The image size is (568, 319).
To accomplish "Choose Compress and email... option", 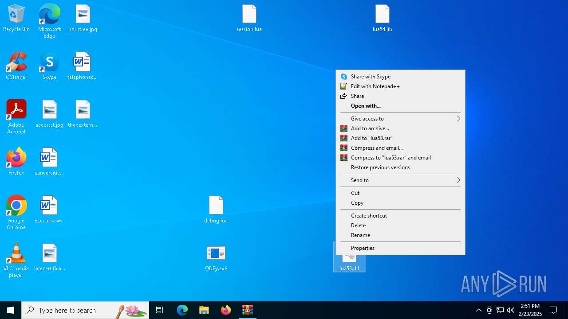I will point(400,148).
